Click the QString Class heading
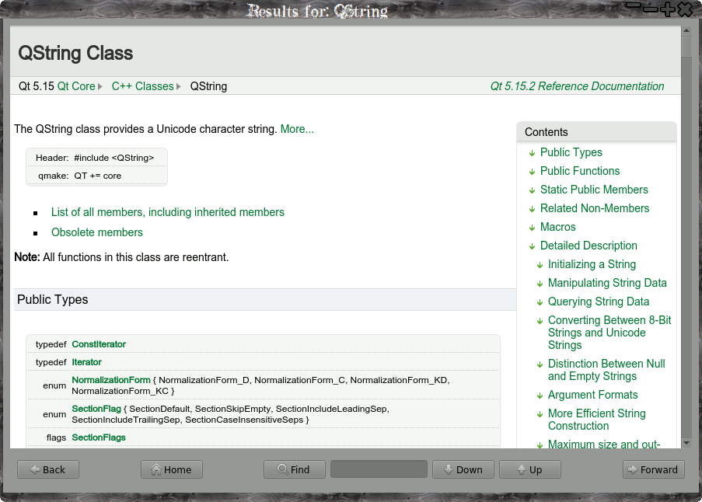Viewport: 702px width, 502px height. (x=75, y=53)
